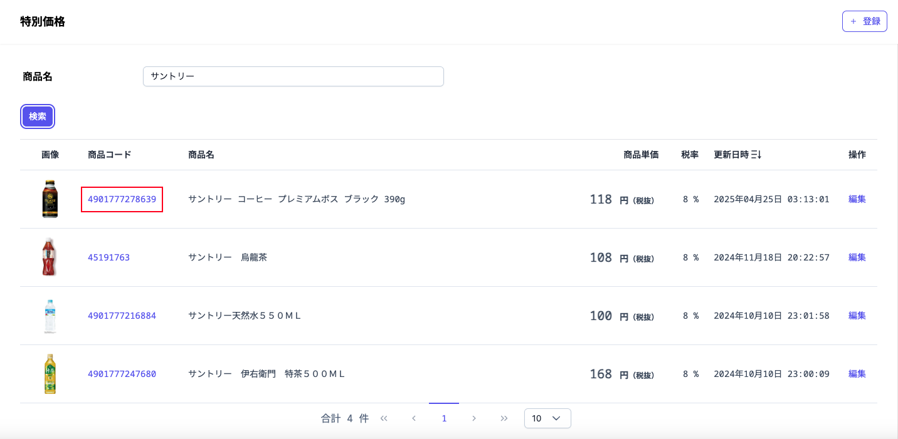Click timestamp 2024年11月18日 20:22:57
Screen dimensions: 898x439
pos(771,257)
